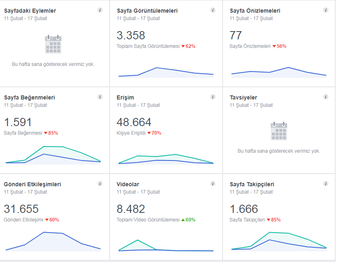Click red down arrow beside 62%
Screen dimensions: 337x262
[183, 46]
